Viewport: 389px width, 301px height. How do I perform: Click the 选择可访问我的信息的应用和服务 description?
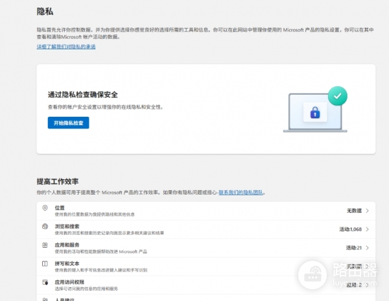pyautogui.click(x=86, y=289)
